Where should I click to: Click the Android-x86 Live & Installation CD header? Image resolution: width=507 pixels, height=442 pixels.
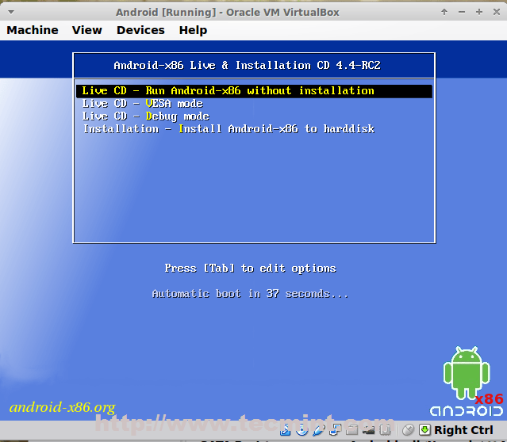coord(248,65)
